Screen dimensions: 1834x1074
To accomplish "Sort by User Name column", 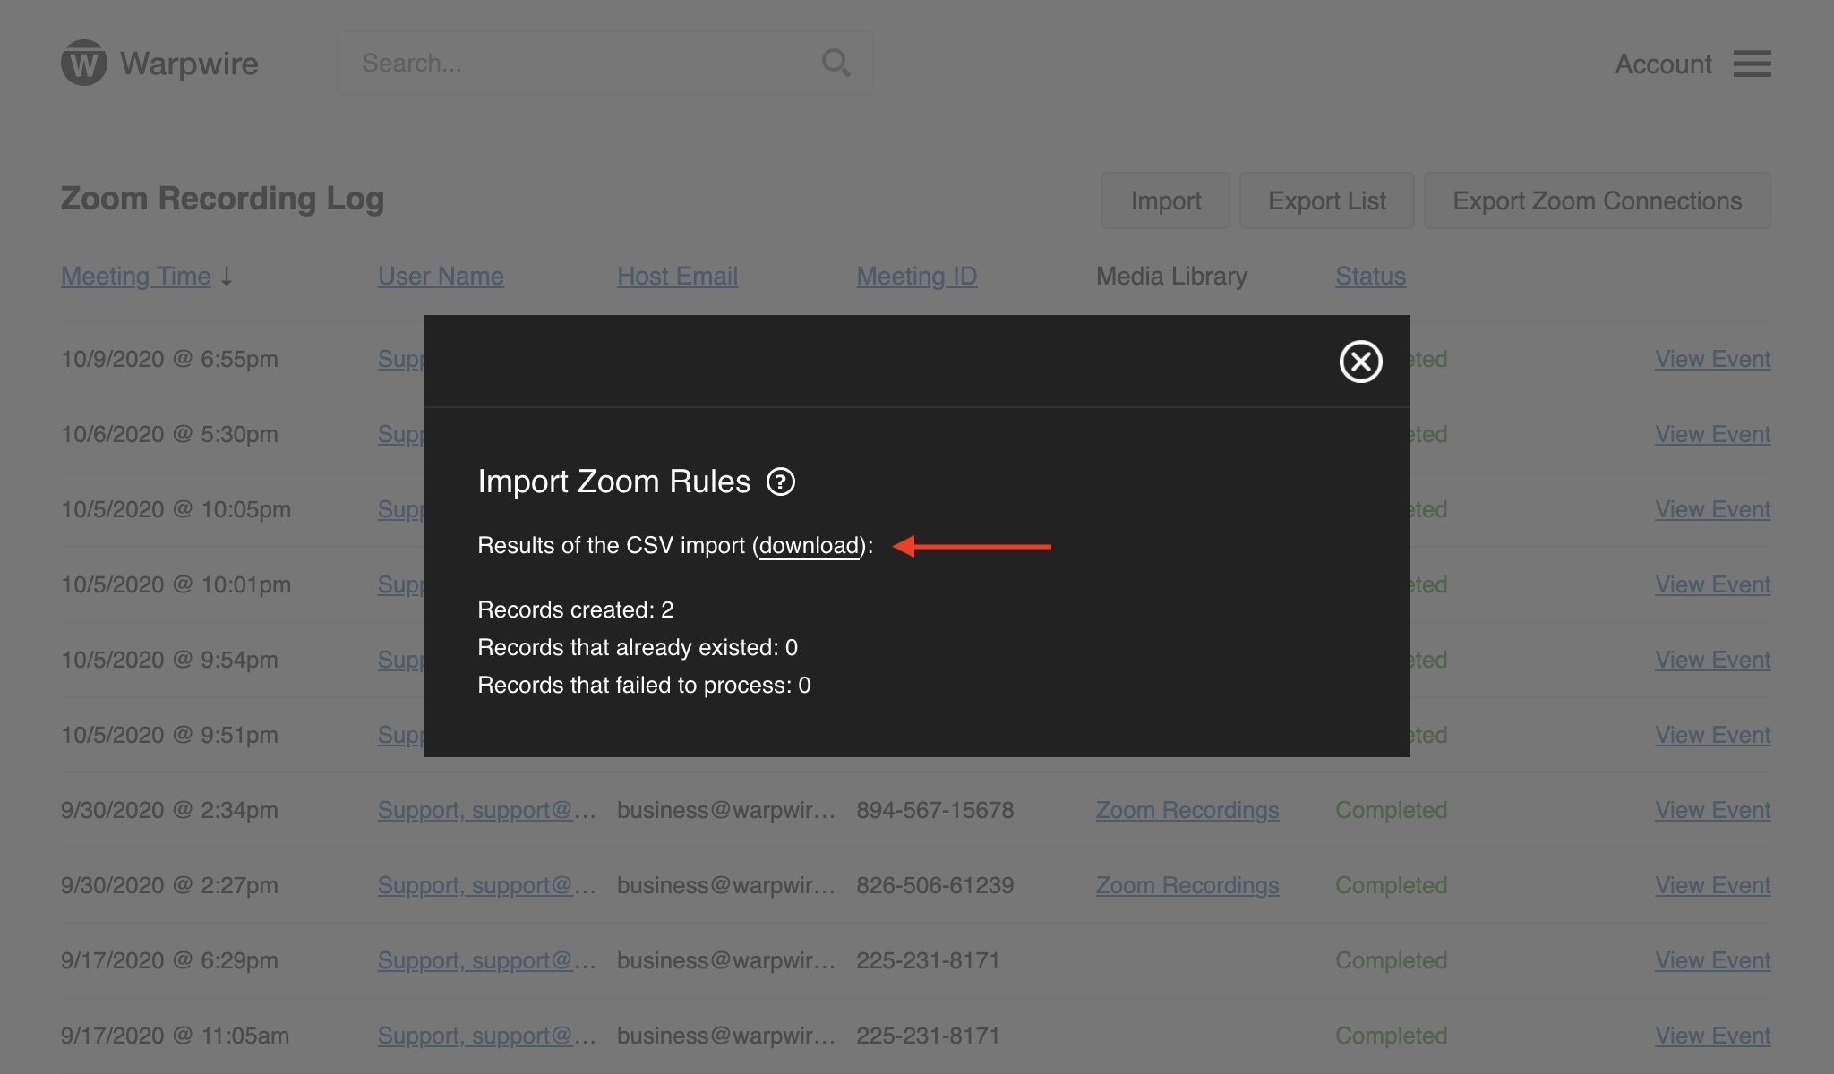I will [441, 276].
